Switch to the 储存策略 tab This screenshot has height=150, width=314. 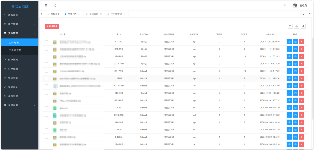(94, 14)
